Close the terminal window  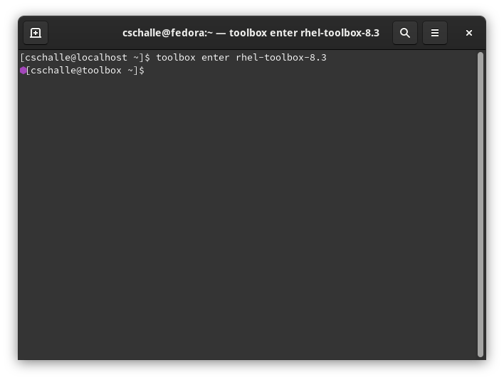pos(469,33)
